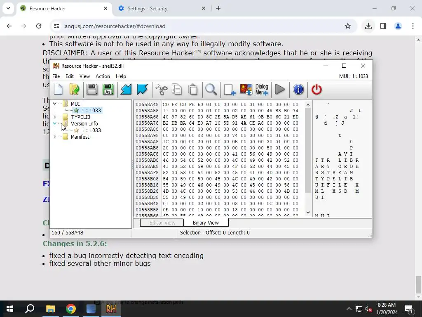The height and width of the screenshot is (317, 422).
Task: Click the Resource Hacker taskbar icon
Action: (111, 309)
